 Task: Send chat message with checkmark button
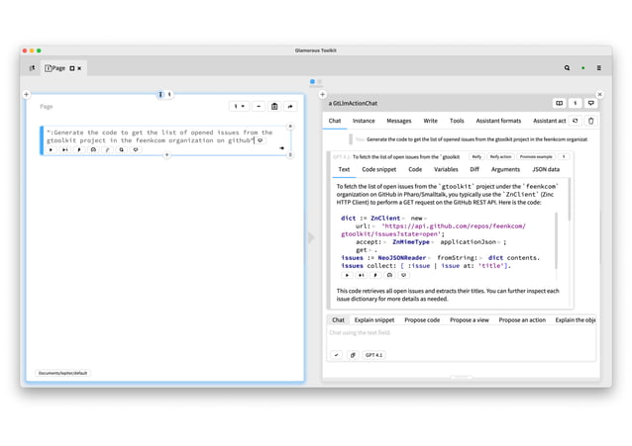[337, 354]
